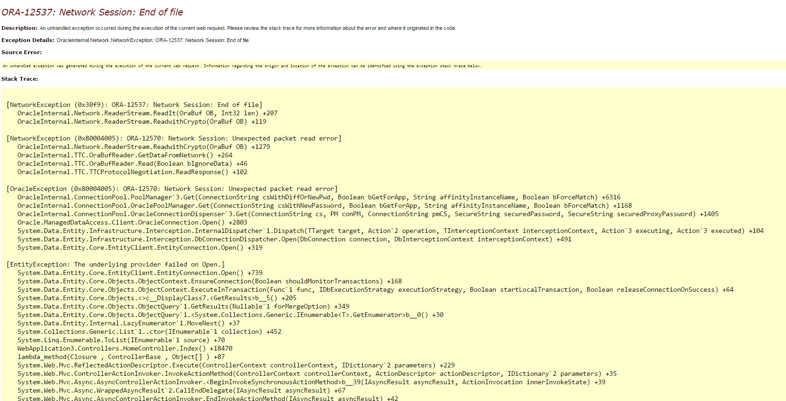Click the 'ObjectQuery`1.GetResults' +349 line
The width and height of the screenshot is (786, 401).
[x=183, y=307]
